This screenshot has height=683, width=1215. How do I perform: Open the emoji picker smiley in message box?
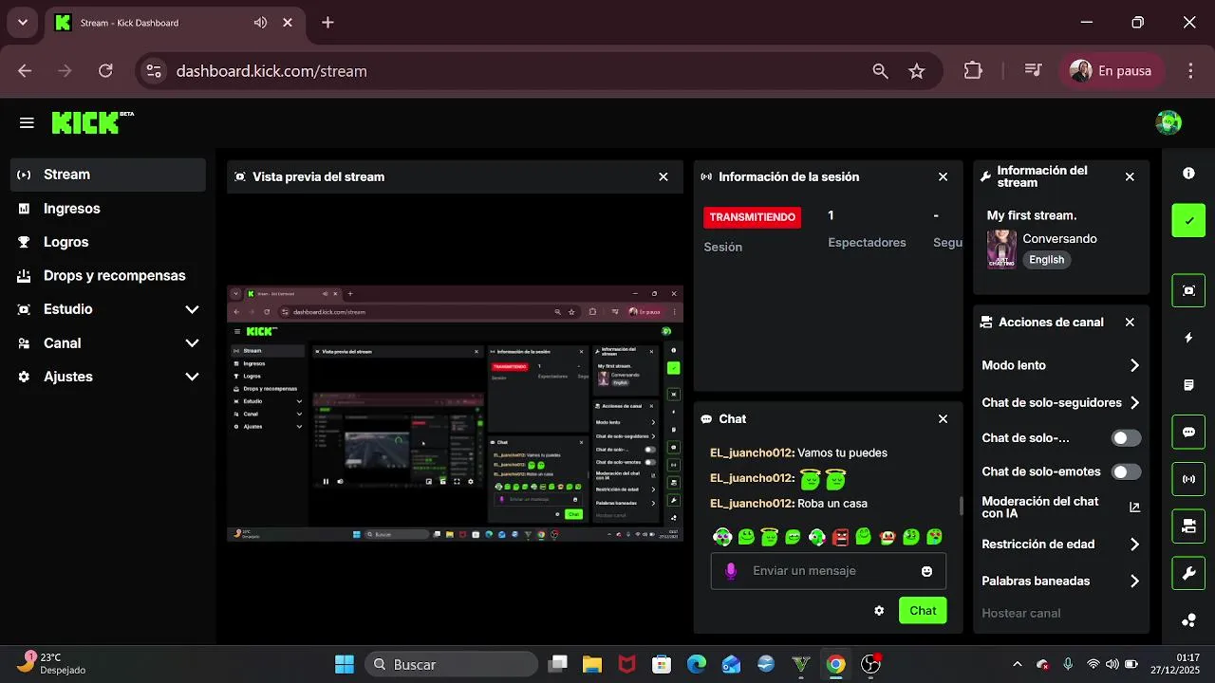(926, 571)
